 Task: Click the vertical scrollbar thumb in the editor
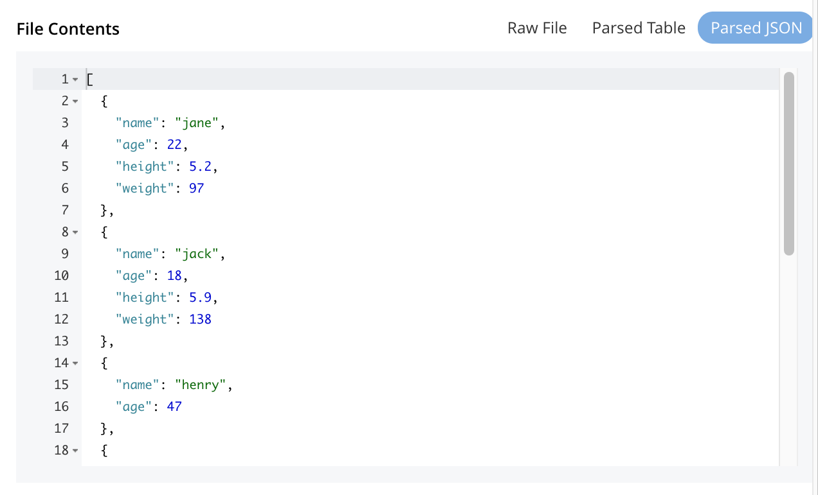click(x=789, y=164)
